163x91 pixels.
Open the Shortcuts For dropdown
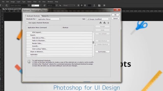(x=49, y=19)
